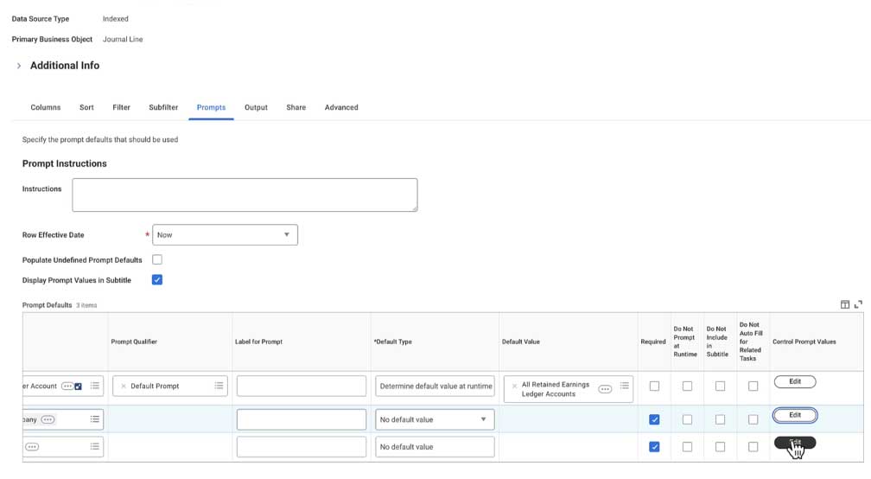
Task: Open the Default Value prompt list icon
Action: (624, 386)
